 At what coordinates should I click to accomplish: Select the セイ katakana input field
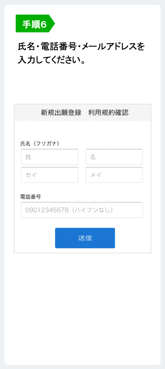(x=49, y=175)
